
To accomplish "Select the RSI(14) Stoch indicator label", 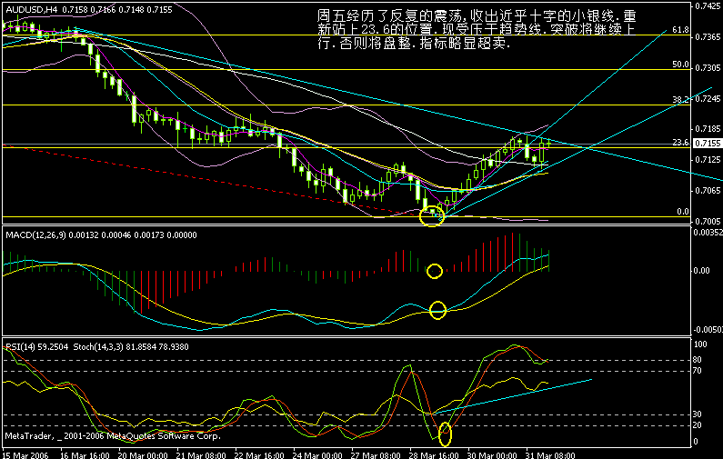I will [77, 346].
